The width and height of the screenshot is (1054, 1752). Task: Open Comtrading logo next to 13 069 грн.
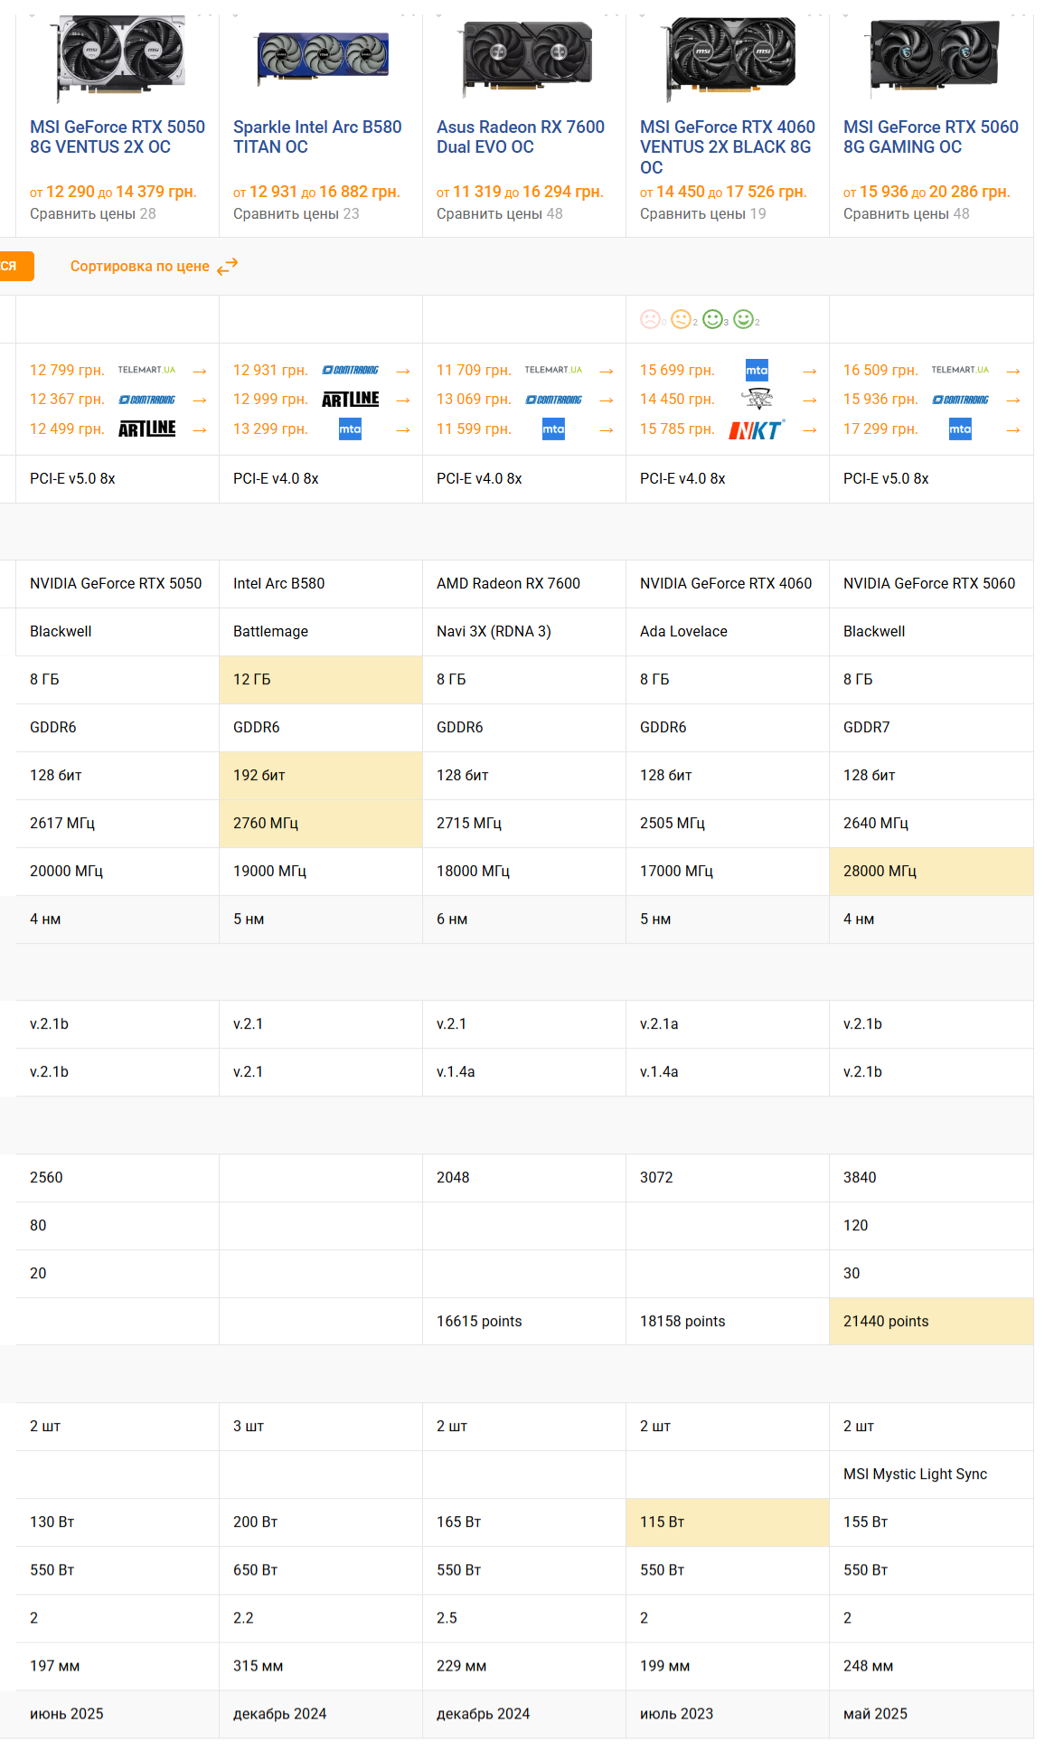click(x=553, y=400)
